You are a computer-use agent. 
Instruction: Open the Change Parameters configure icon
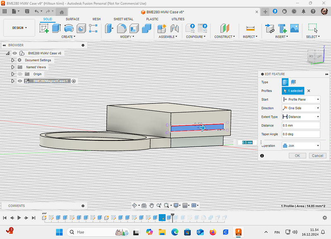tap(190, 28)
